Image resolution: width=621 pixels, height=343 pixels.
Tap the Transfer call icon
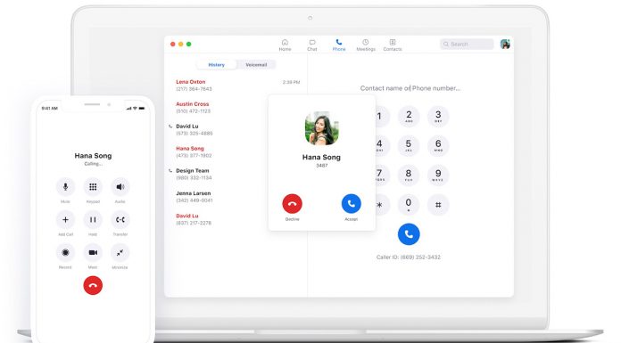120,219
